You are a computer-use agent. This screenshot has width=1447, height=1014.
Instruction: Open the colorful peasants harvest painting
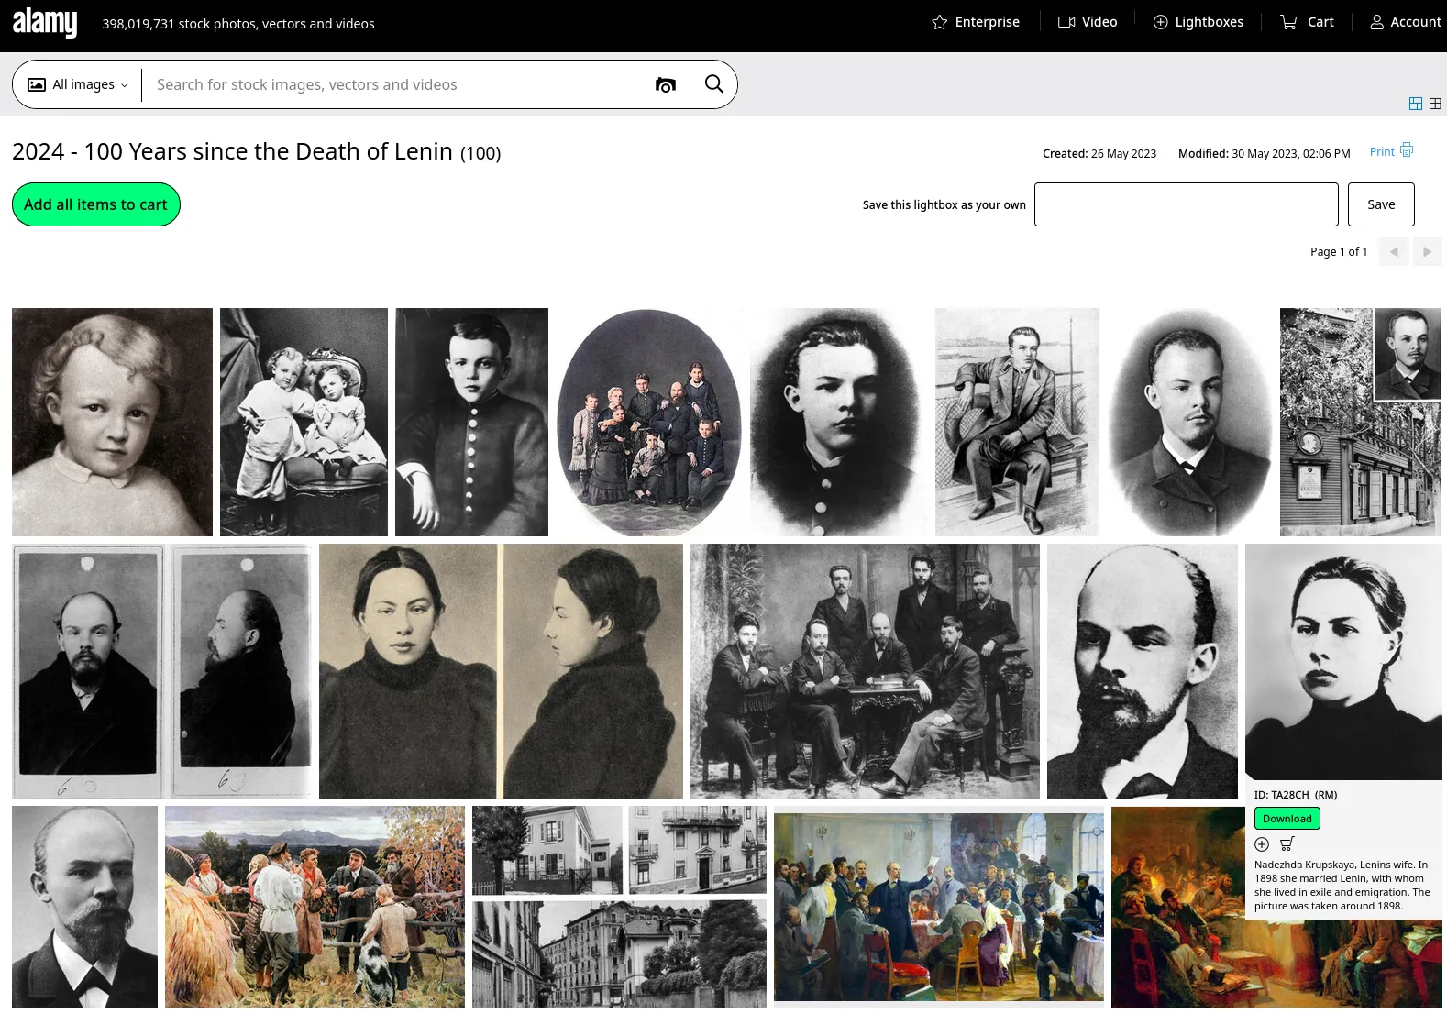point(315,907)
